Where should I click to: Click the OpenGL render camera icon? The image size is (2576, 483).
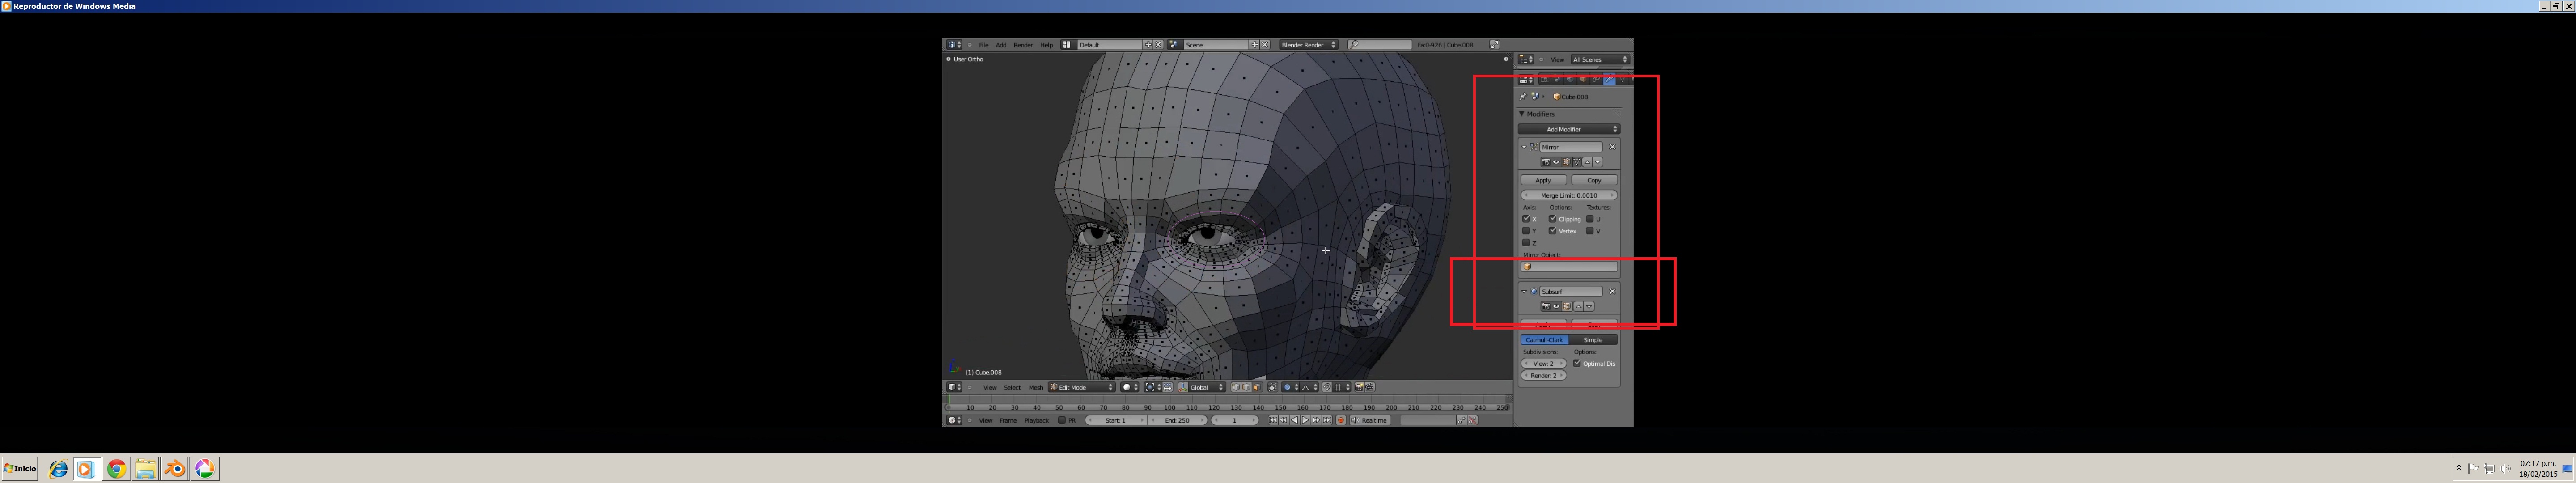tap(1359, 387)
